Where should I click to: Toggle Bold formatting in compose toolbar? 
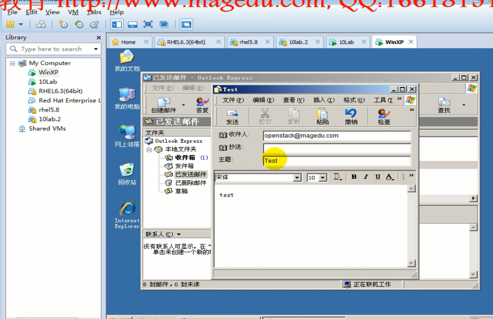pos(354,177)
